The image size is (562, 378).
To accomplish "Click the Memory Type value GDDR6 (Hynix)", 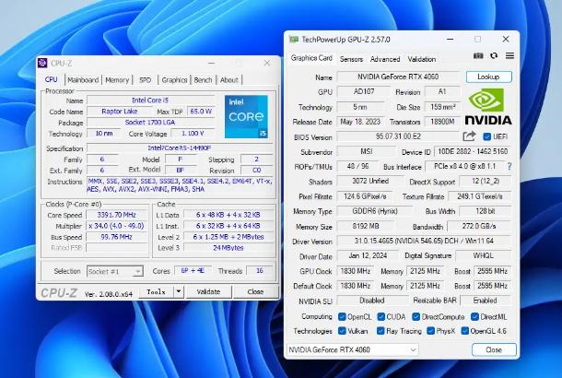I will tap(375, 211).
